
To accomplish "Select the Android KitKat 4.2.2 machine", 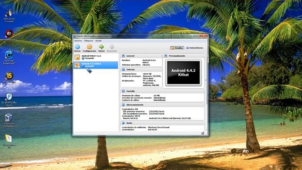I will coord(96,57).
